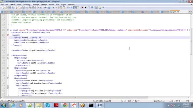Image resolution: width=193 pixels, height=108 pixels.
Task: Collapse the exclusion fold marker on line 44
Action: point(8,88)
